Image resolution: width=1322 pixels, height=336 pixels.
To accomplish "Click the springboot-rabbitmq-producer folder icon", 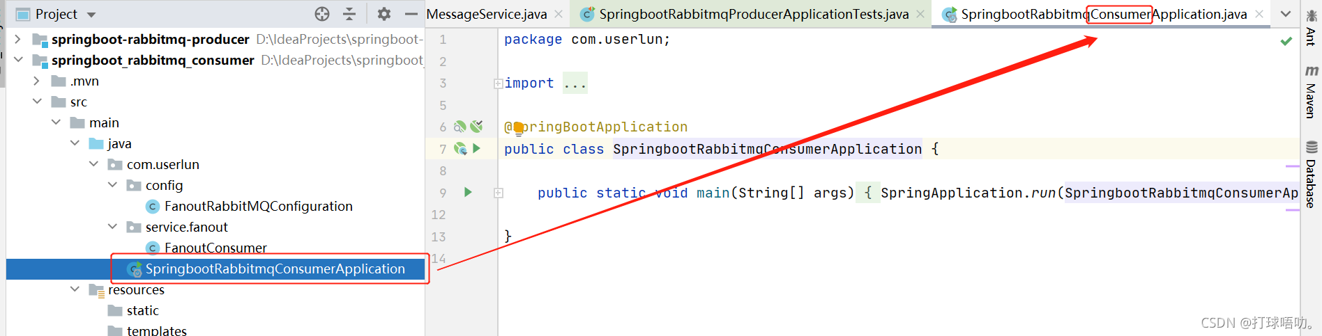I will (40, 40).
